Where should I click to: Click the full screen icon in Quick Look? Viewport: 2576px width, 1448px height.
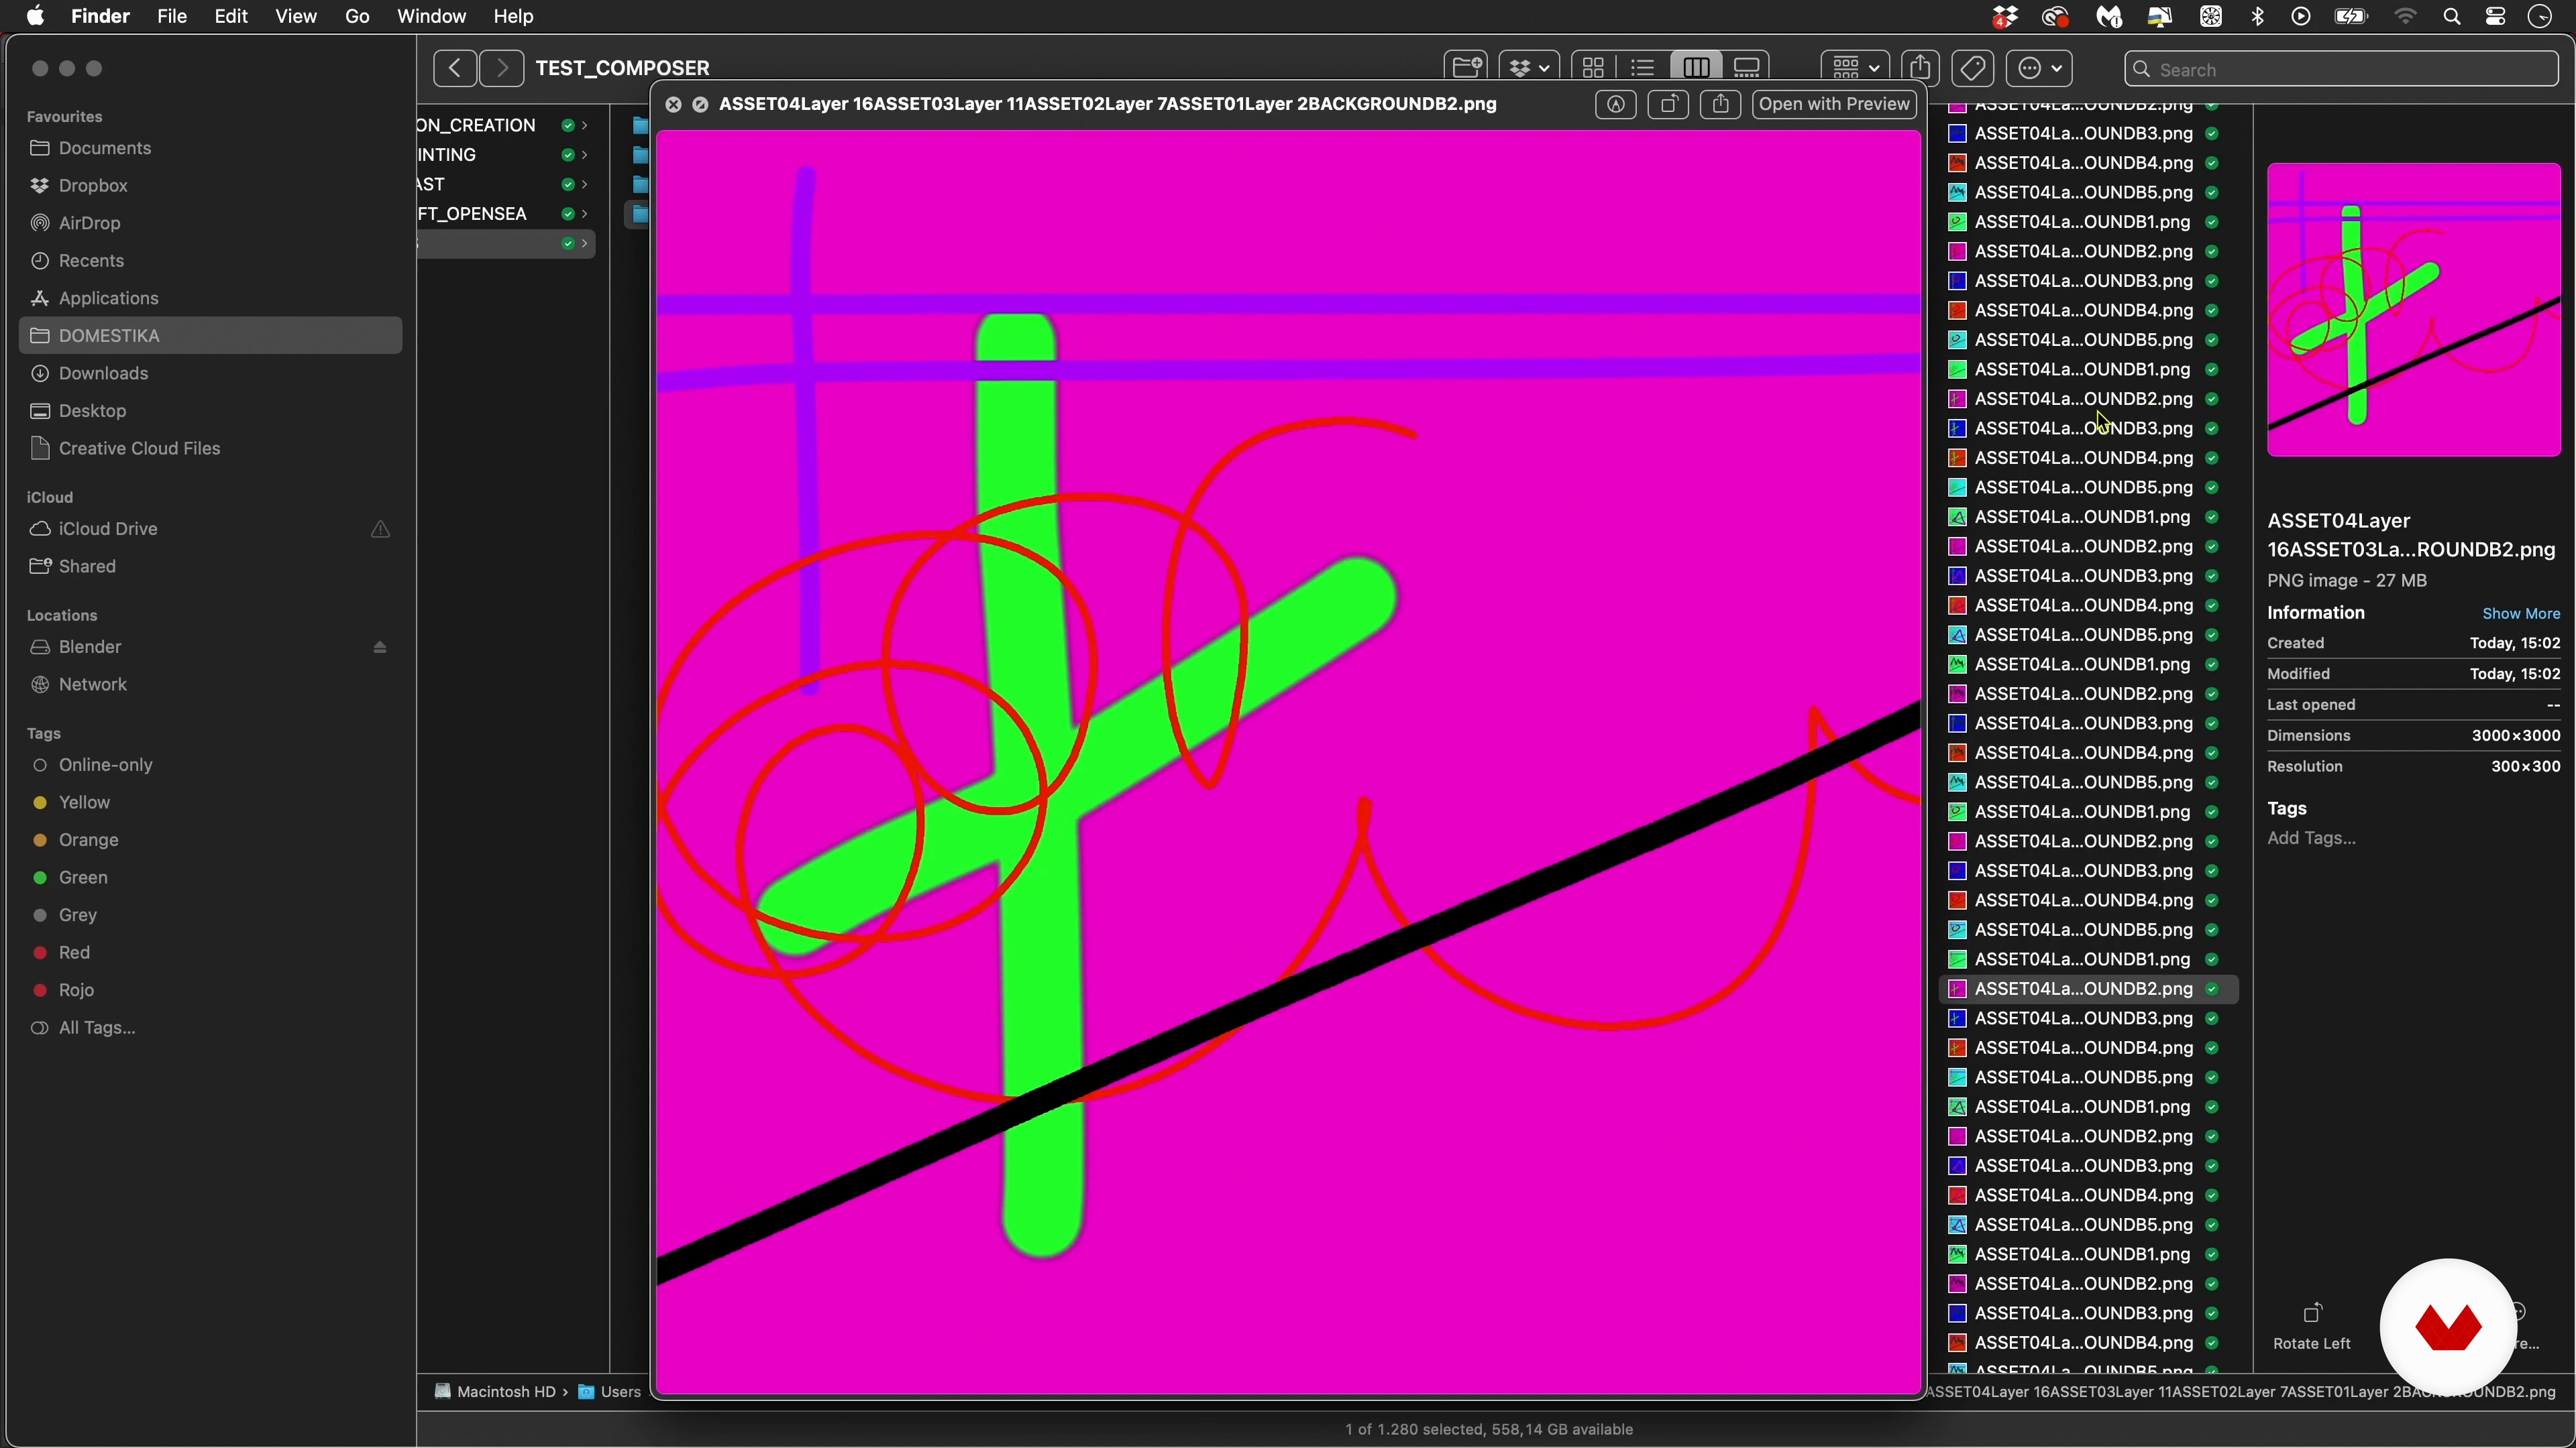pyautogui.click(x=701, y=105)
